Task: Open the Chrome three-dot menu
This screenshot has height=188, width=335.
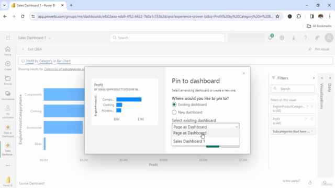Action: (x=330, y=16)
